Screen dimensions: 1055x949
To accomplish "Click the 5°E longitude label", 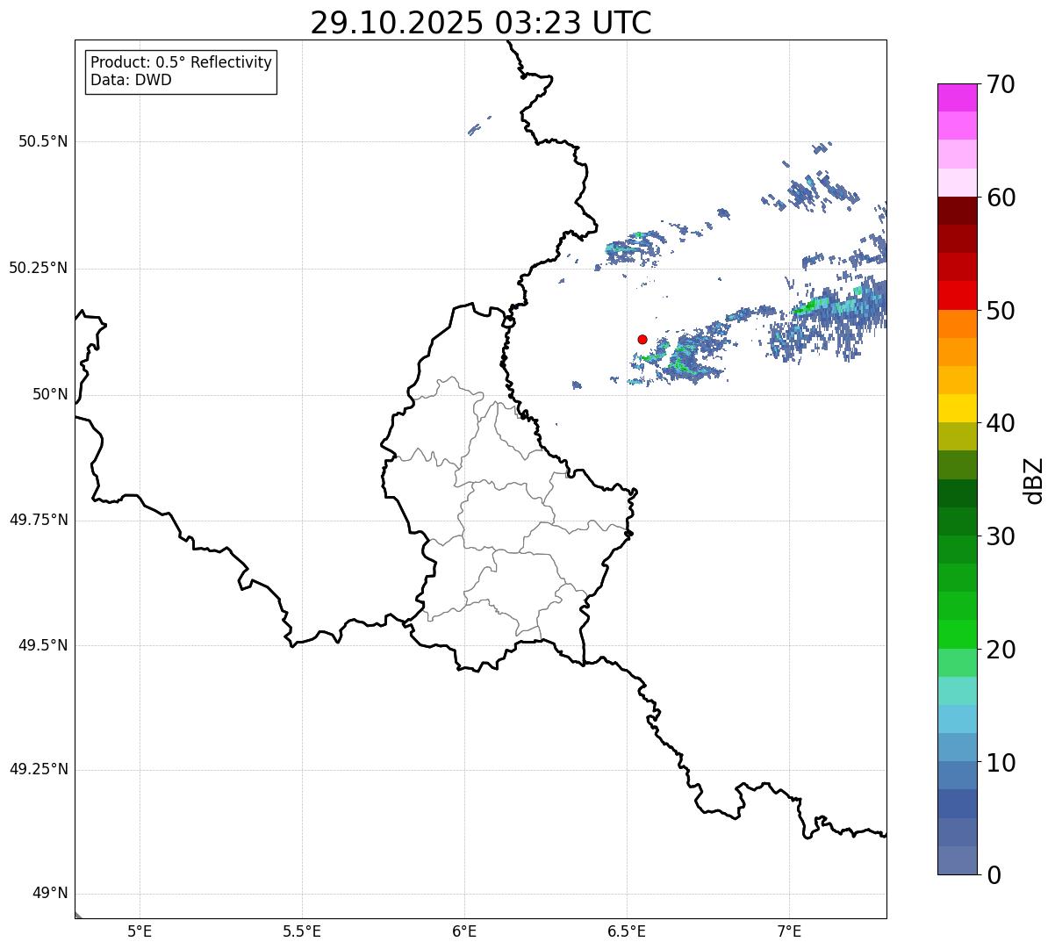I will (140, 931).
